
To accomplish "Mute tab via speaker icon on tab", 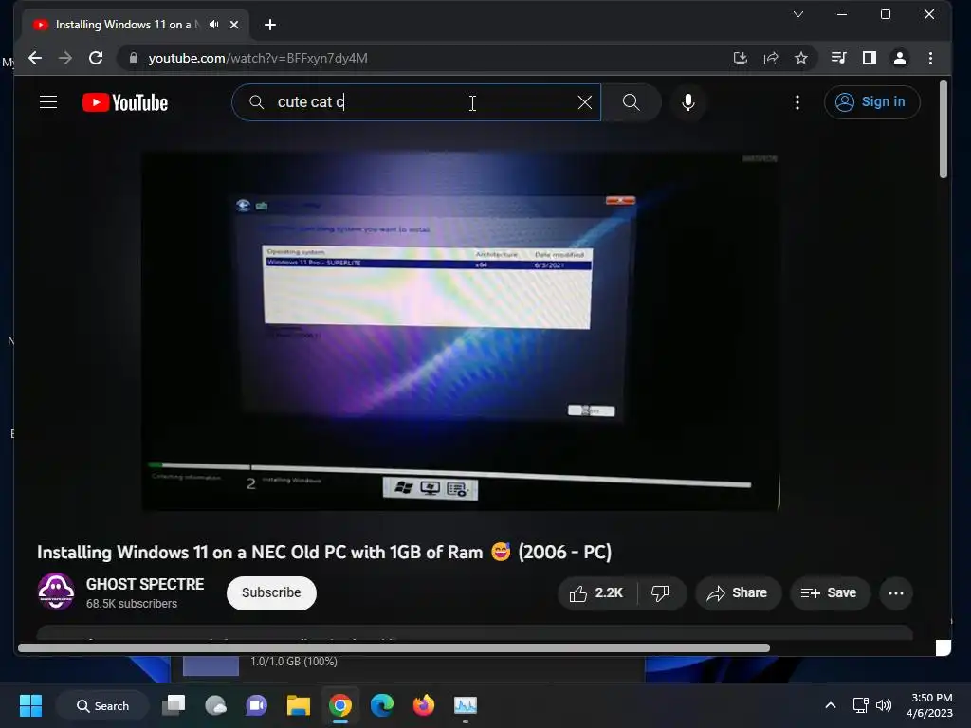I will tap(214, 25).
